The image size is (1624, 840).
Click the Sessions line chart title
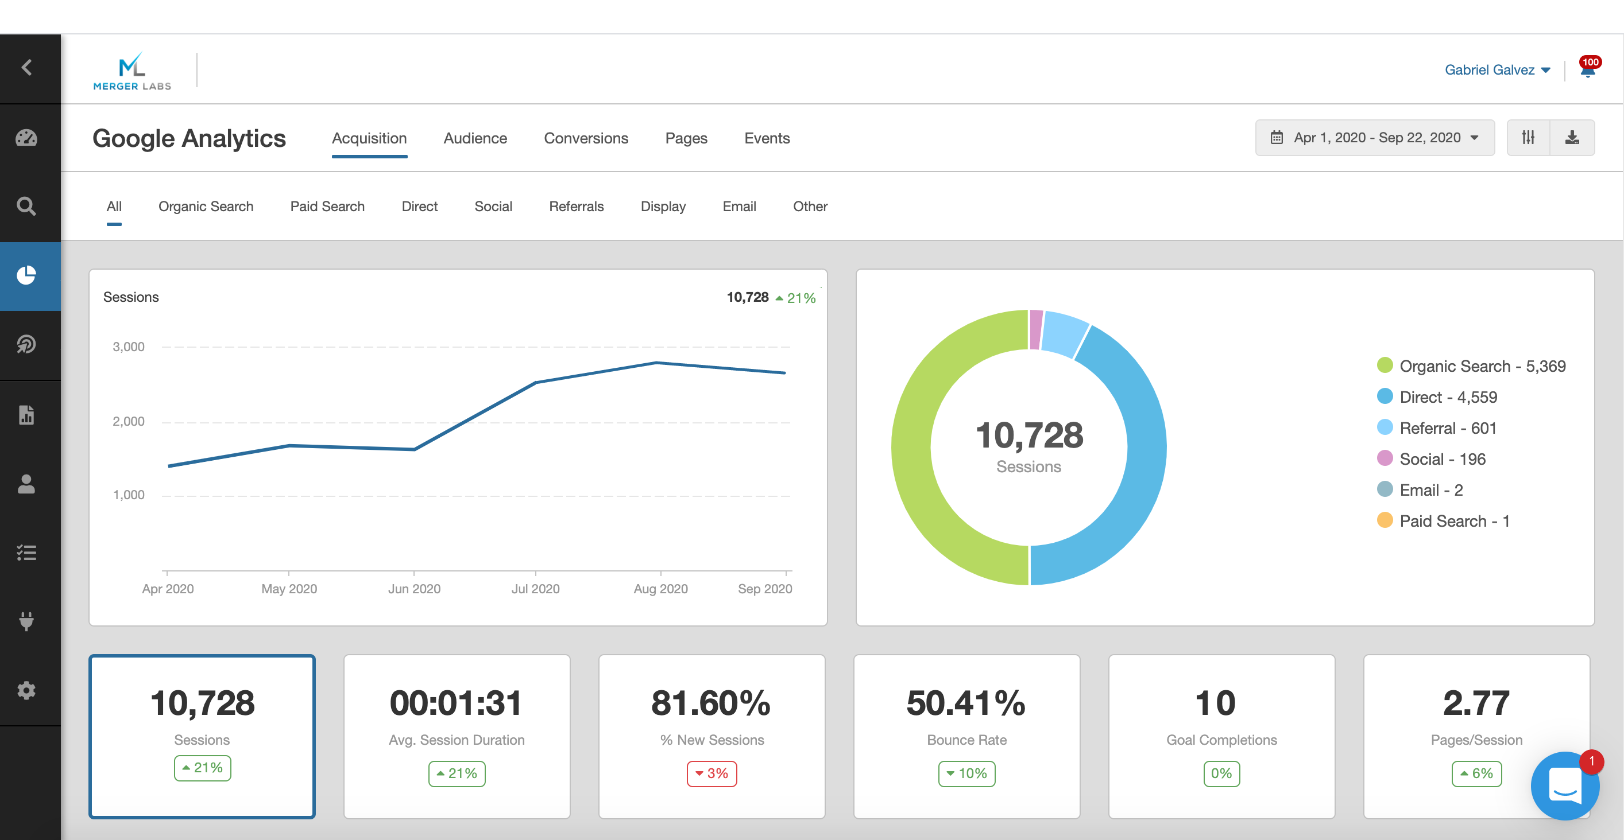tap(131, 297)
